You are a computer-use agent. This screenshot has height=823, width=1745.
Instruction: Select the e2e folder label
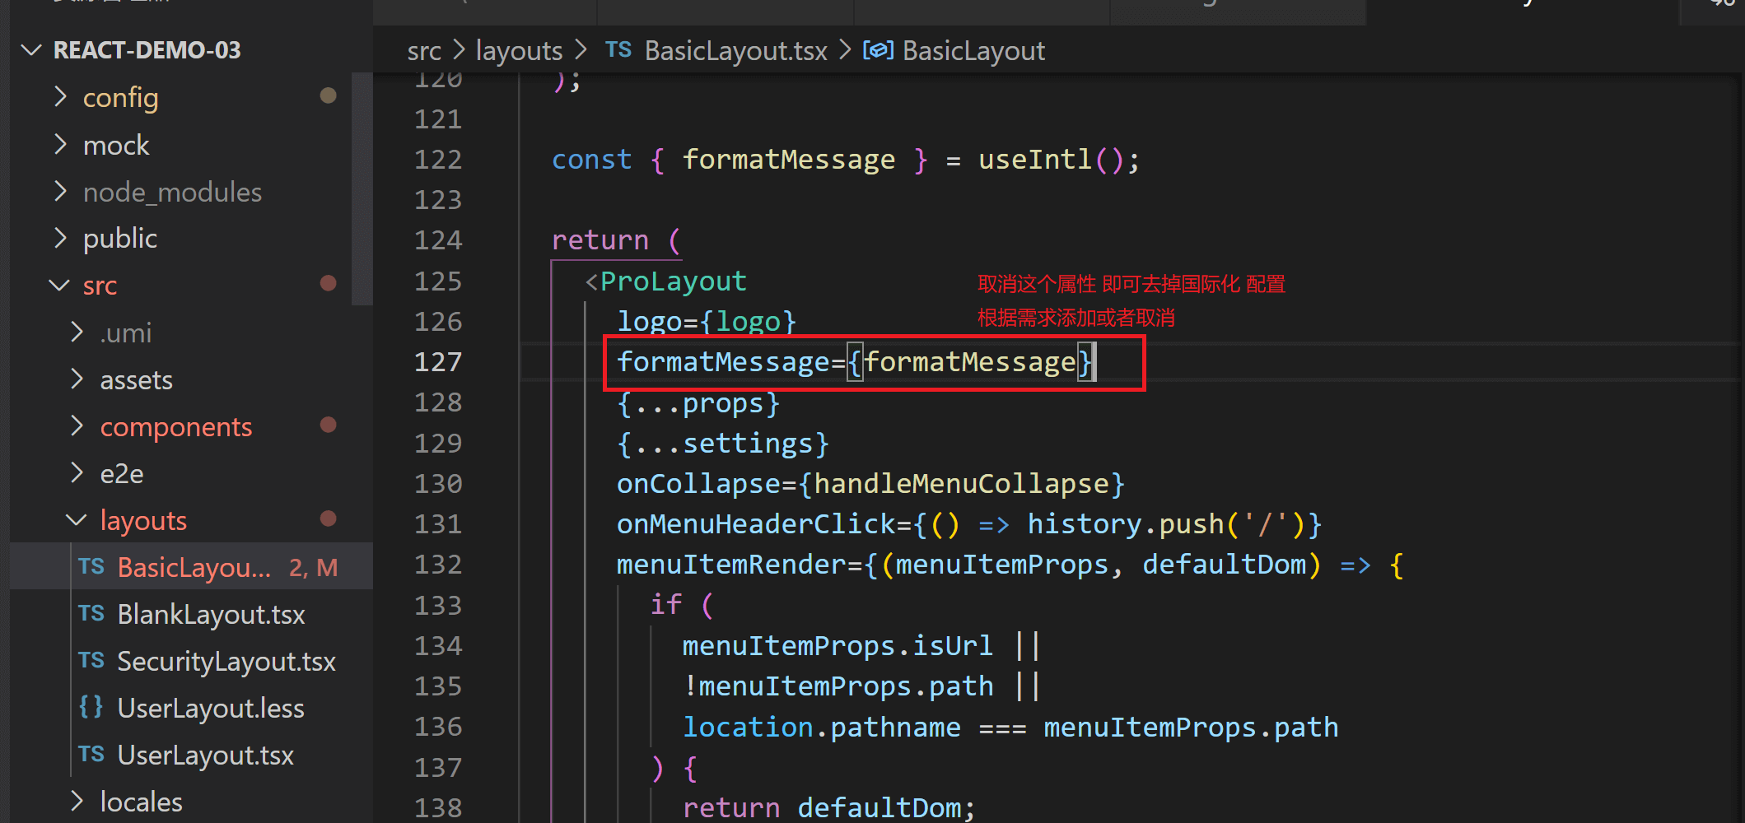tap(121, 474)
